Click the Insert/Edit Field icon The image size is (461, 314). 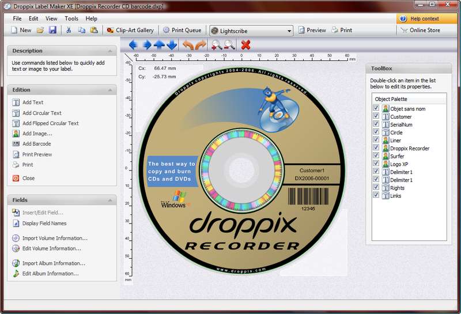click(x=16, y=212)
